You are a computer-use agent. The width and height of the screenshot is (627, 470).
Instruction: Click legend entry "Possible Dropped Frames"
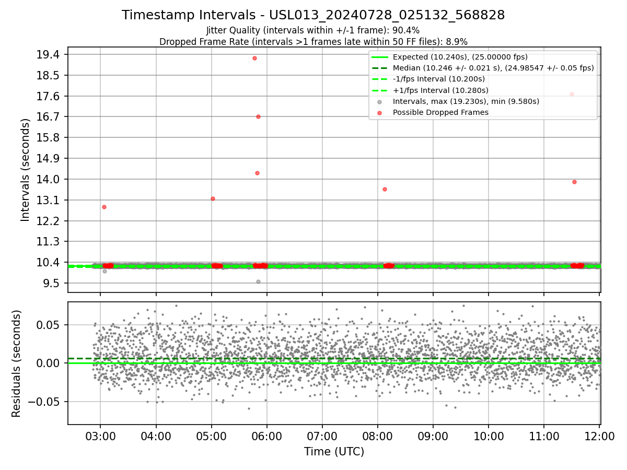tap(440, 112)
